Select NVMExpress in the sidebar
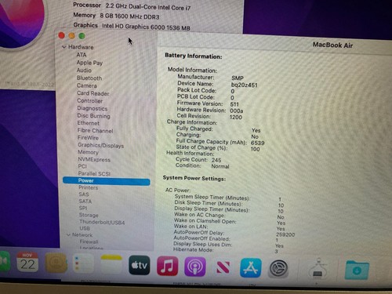 coord(94,159)
